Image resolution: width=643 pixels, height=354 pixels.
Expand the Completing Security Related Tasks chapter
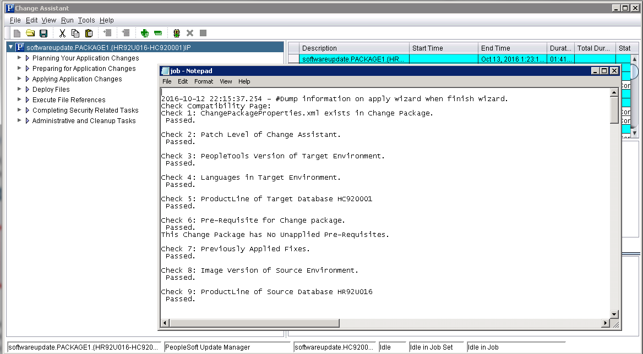click(x=19, y=110)
